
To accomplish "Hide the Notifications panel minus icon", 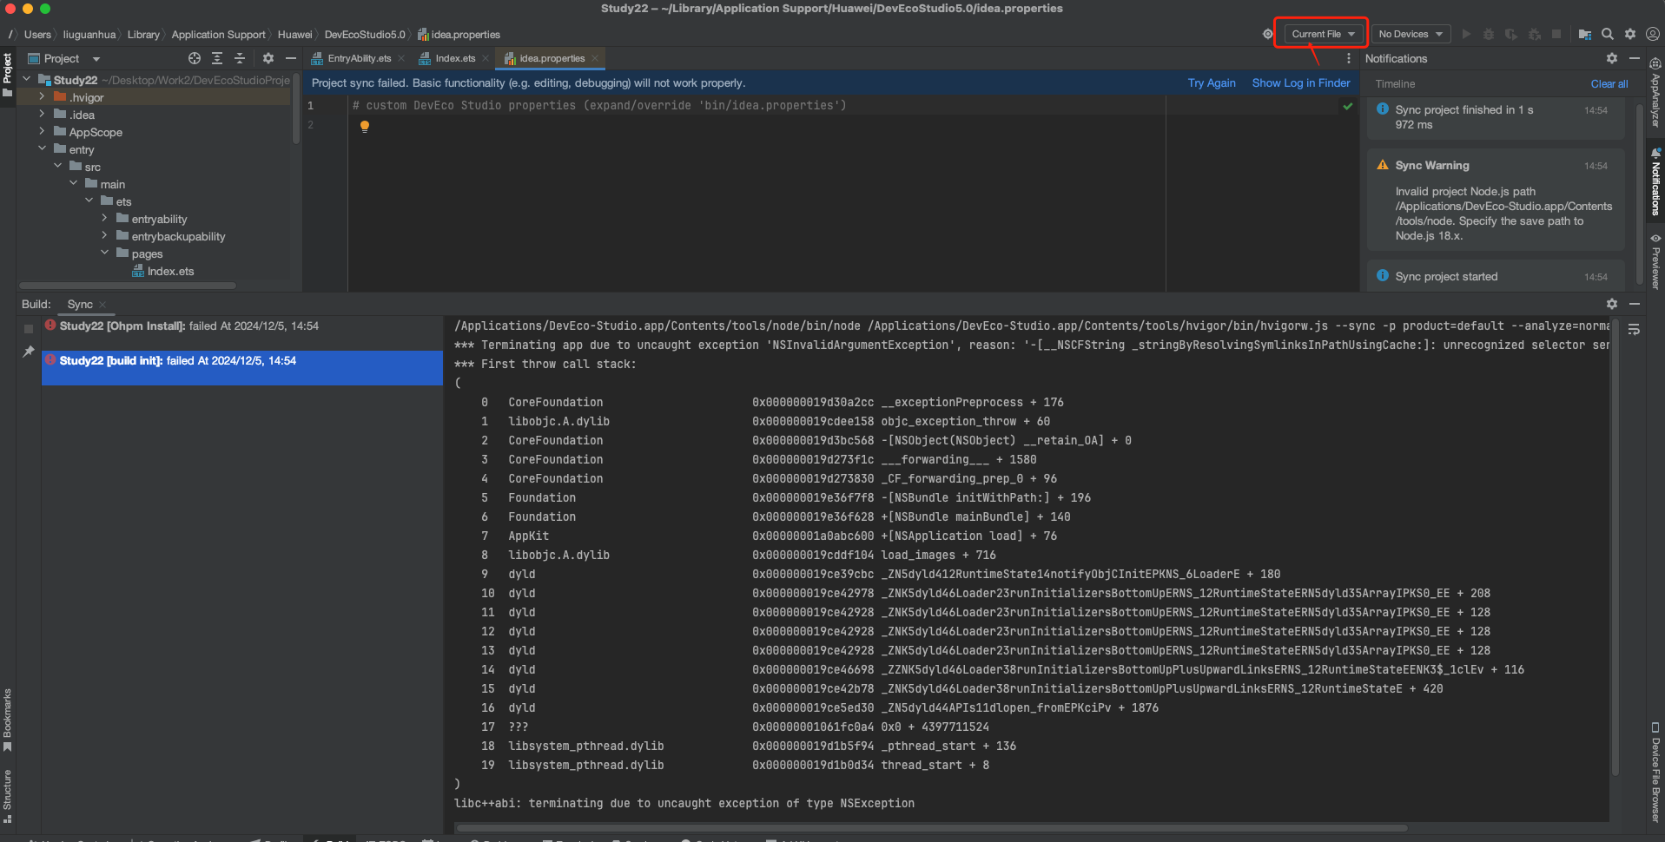I will (x=1635, y=58).
